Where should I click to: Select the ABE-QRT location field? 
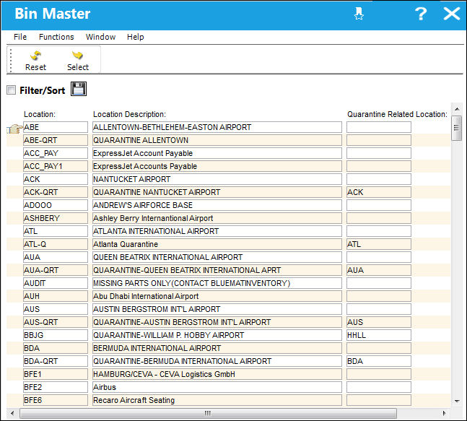pos(56,140)
